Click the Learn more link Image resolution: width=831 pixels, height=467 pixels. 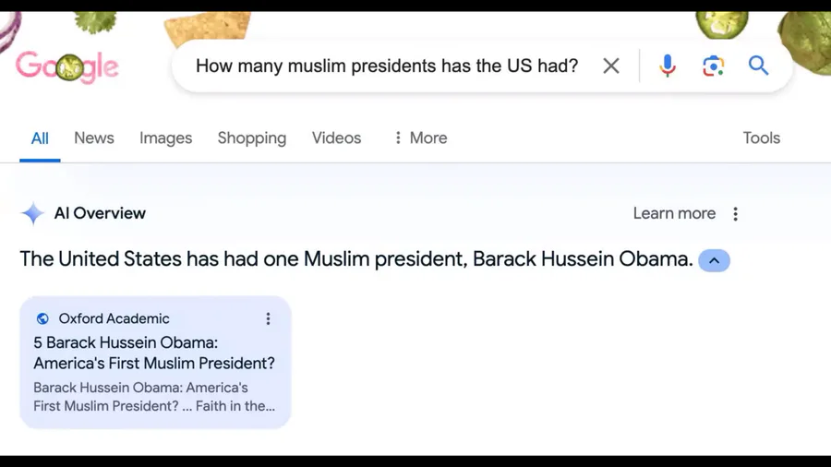point(674,213)
